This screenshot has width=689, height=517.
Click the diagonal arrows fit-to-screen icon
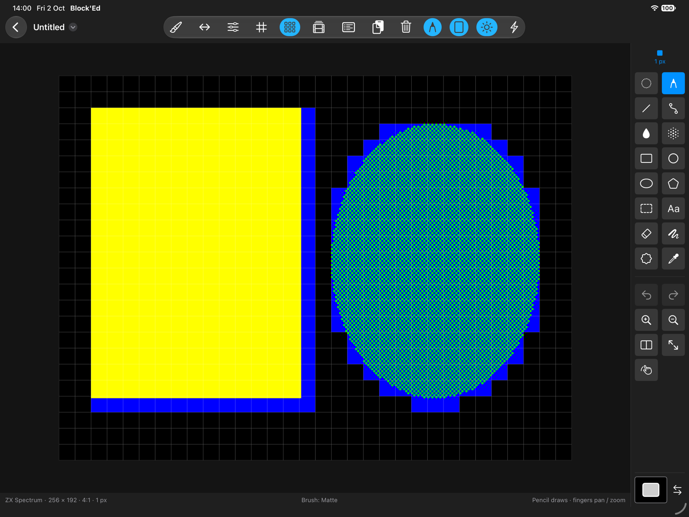click(x=673, y=345)
